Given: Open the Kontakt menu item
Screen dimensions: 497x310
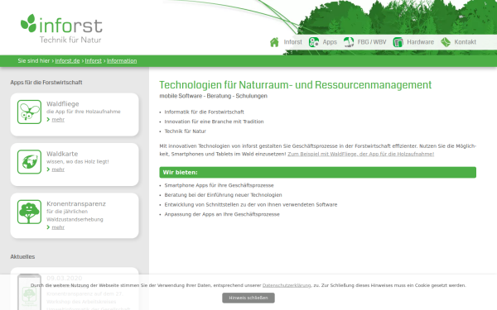Looking at the screenshot, I should coord(465,42).
